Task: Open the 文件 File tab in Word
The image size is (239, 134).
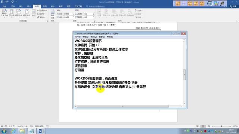Action: [4, 6]
